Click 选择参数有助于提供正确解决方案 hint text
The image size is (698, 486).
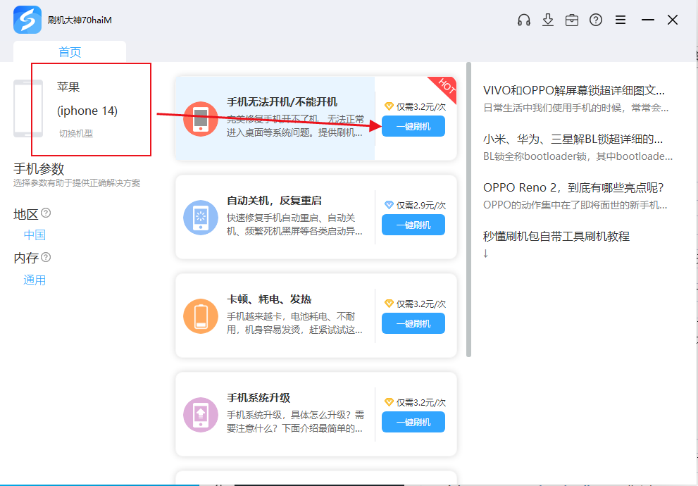[x=77, y=183]
